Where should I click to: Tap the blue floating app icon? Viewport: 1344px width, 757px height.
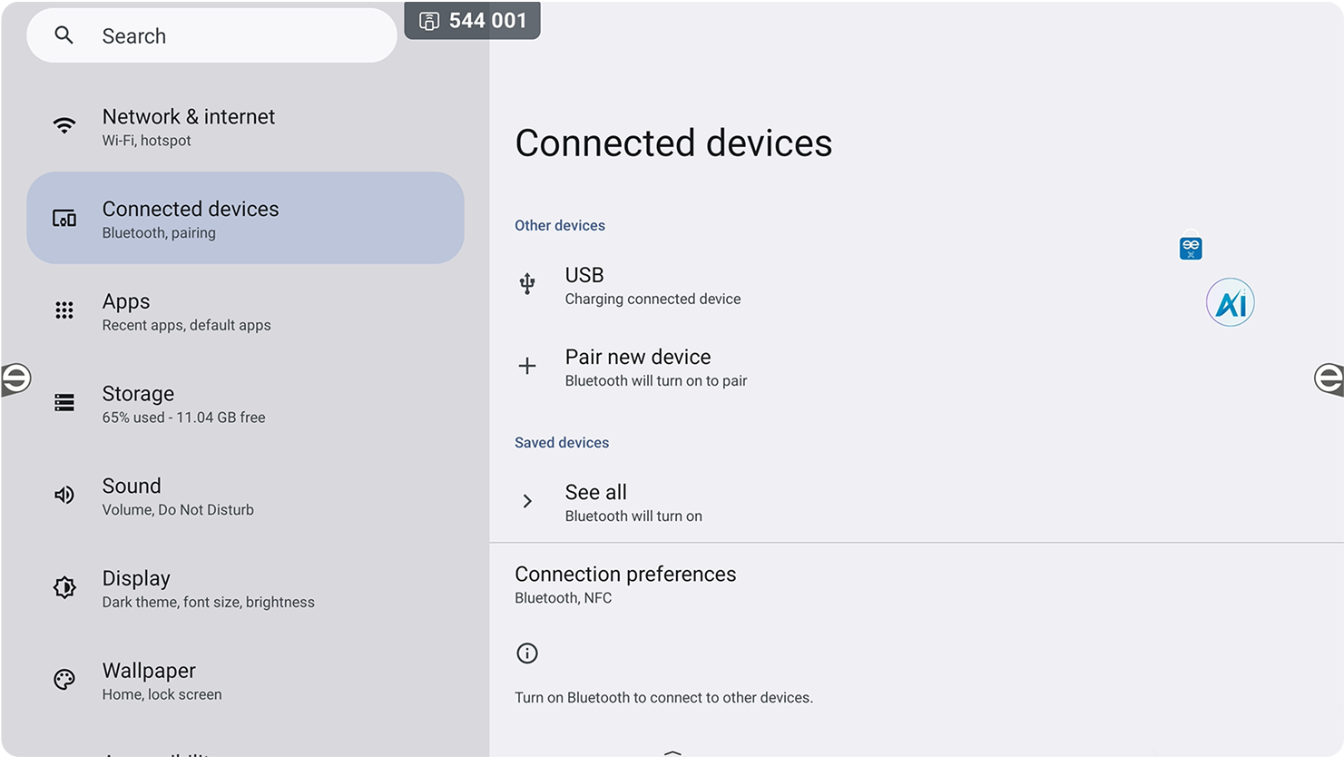tap(1191, 247)
